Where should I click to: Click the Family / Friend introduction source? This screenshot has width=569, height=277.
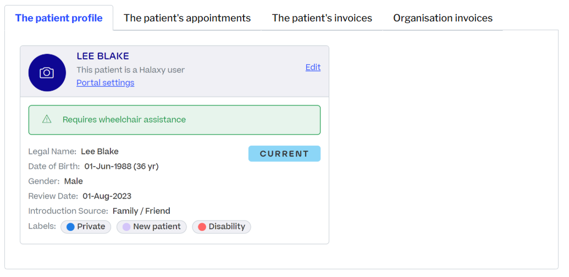click(x=141, y=211)
